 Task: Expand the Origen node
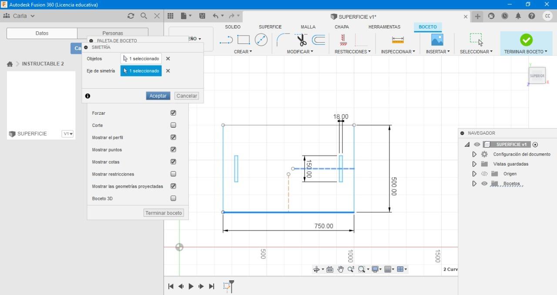tap(474, 174)
